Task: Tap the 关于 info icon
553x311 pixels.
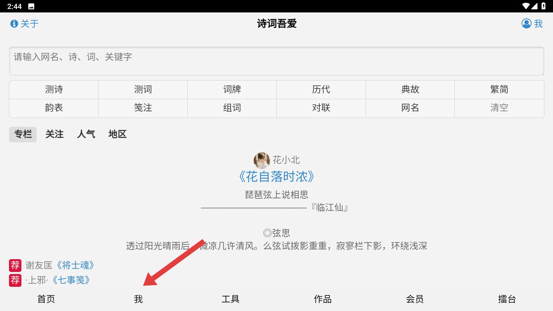Action: coord(14,23)
